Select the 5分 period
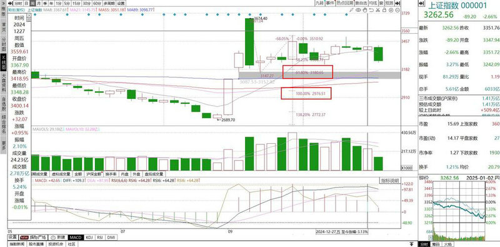 (66, 3)
